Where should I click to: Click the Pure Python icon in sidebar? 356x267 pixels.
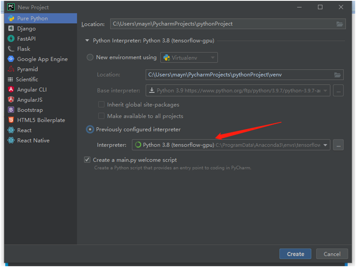click(x=11, y=18)
